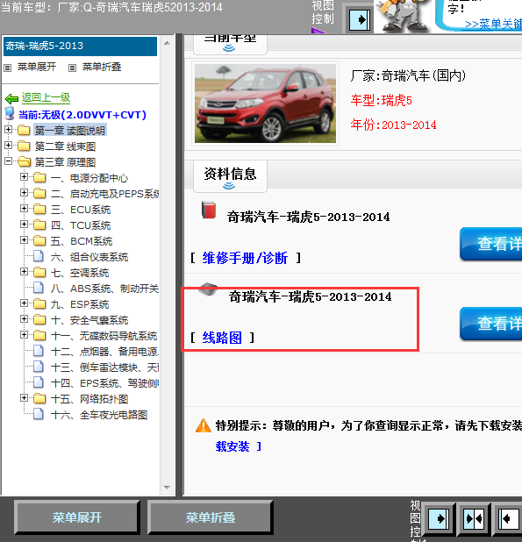Select 六、组合仪表系统 tree item
The width and height of the screenshot is (522, 542).
coord(89,257)
